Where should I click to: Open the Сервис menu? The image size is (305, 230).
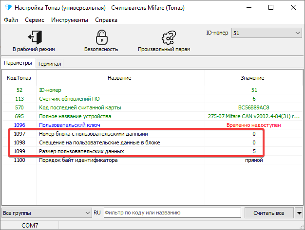pyautogui.click(x=35, y=20)
